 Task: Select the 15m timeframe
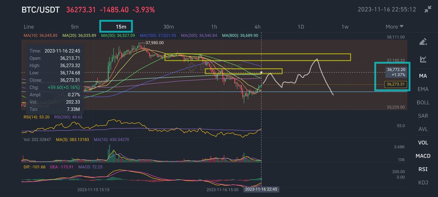point(121,27)
